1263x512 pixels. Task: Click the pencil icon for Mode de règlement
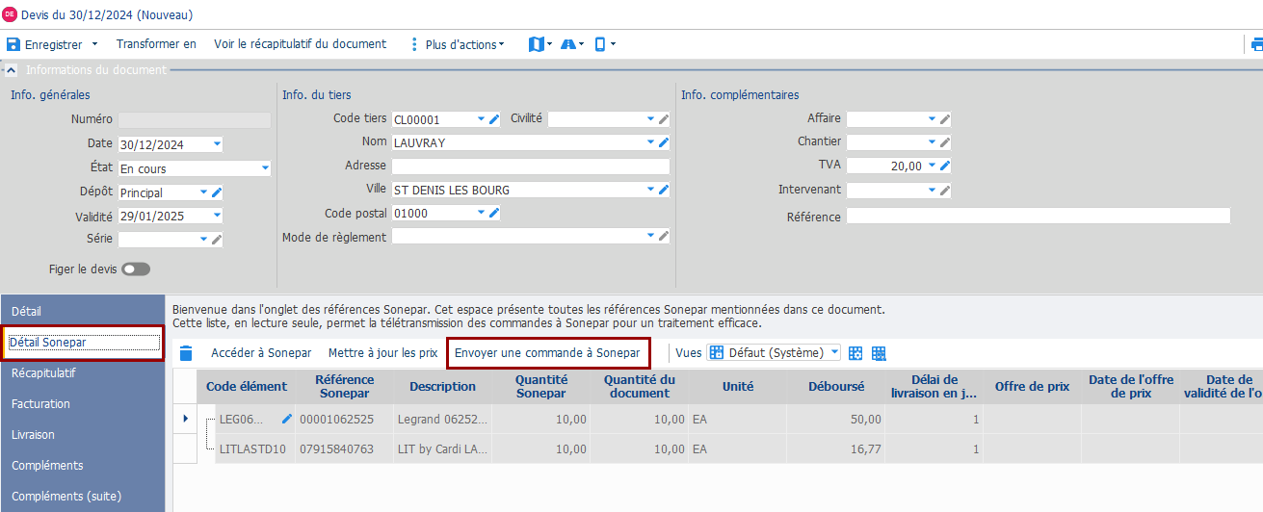coord(663,236)
